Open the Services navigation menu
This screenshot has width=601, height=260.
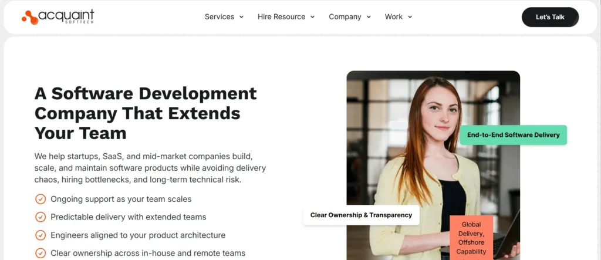click(220, 17)
